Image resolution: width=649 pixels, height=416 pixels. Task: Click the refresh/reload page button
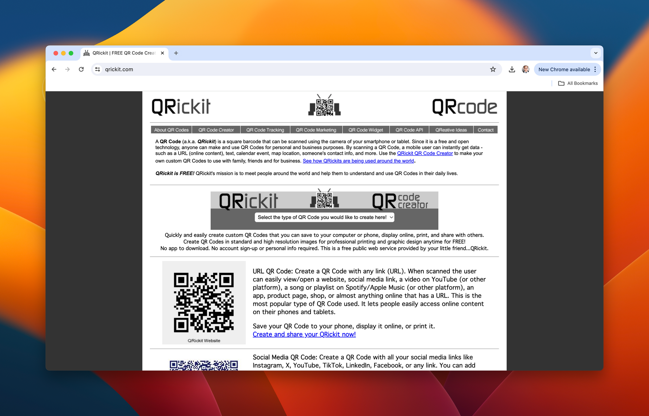[x=81, y=69]
